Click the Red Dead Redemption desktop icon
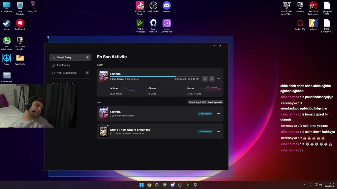 tap(313, 8)
